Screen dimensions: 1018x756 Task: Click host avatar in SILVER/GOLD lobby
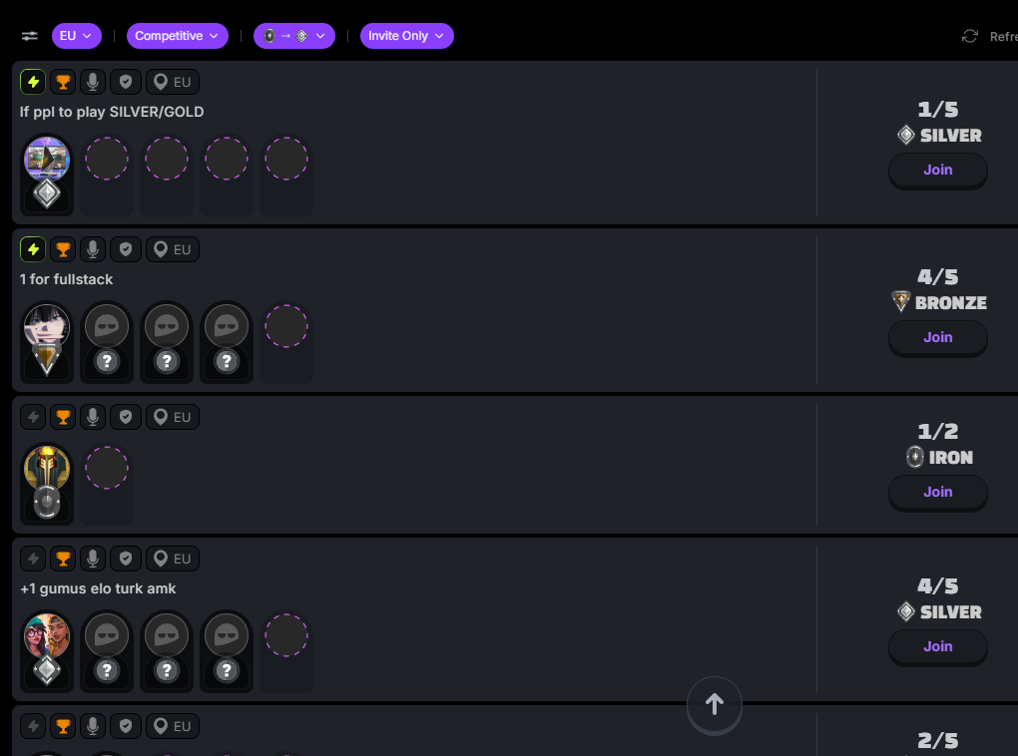coord(47,159)
